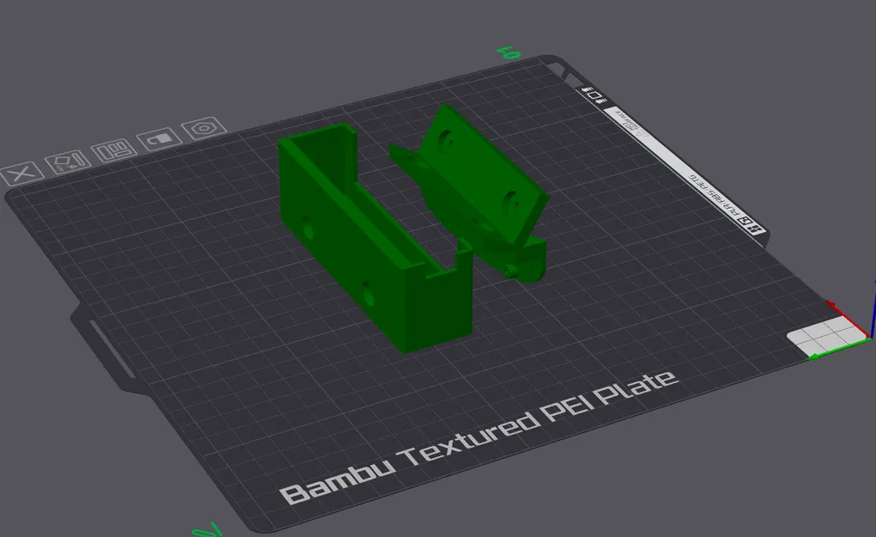Click the green ruler label at the top edge

click(508, 53)
